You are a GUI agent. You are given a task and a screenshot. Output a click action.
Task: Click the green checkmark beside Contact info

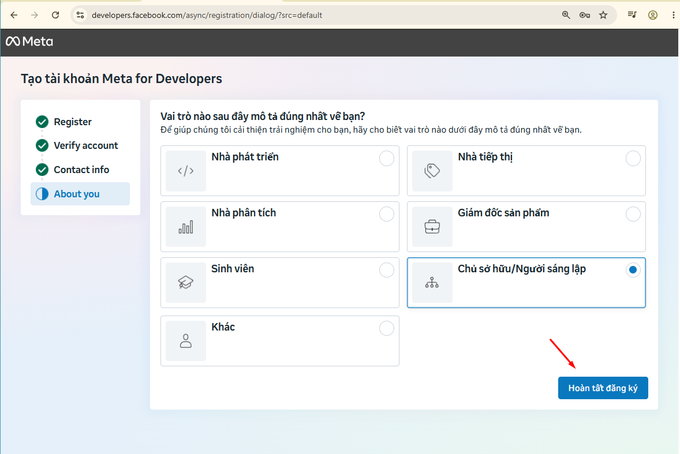tap(42, 170)
